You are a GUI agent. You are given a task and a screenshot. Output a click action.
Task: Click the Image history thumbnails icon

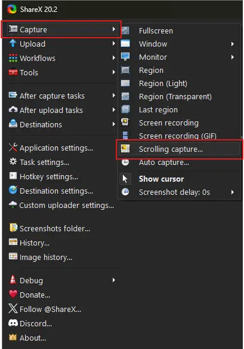coord(13,256)
